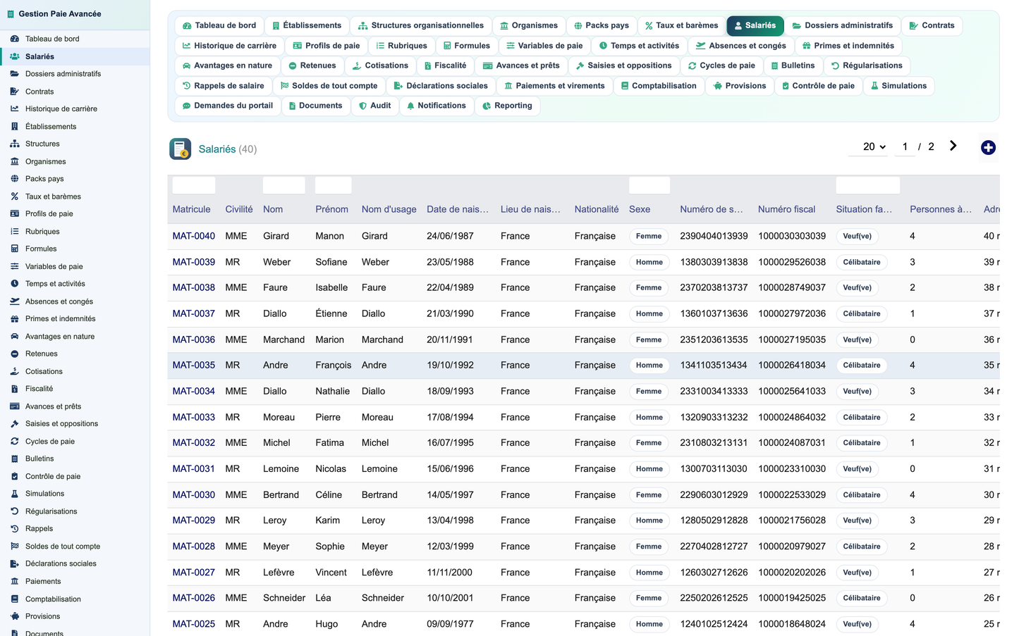This screenshot has width=1019, height=636.
Task: Click social number 1320903313232
Action: (x=714, y=417)
